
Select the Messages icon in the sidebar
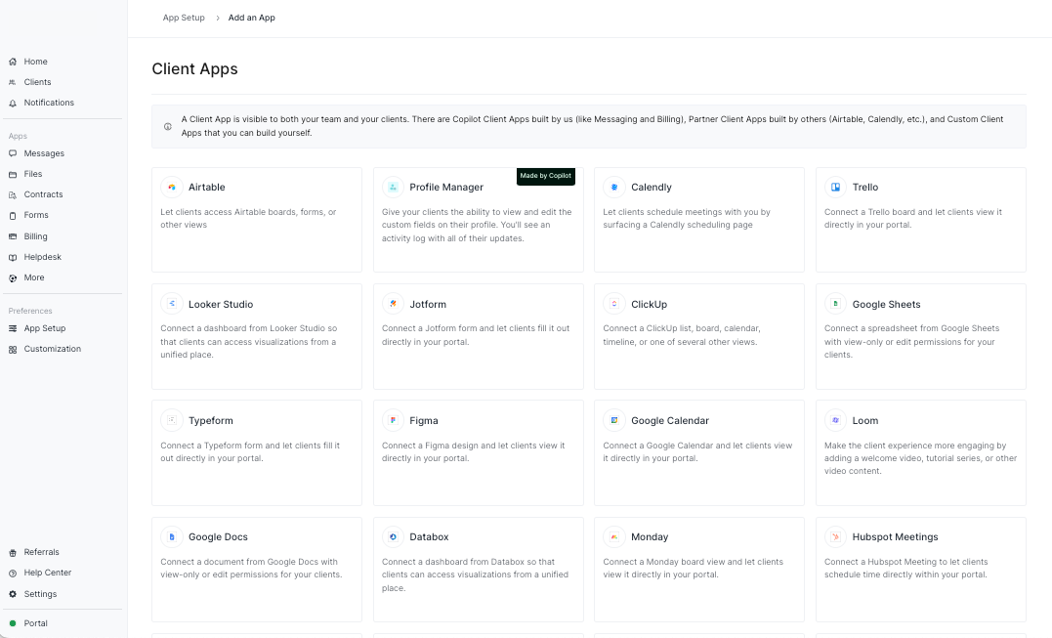(x=13, y=152)
